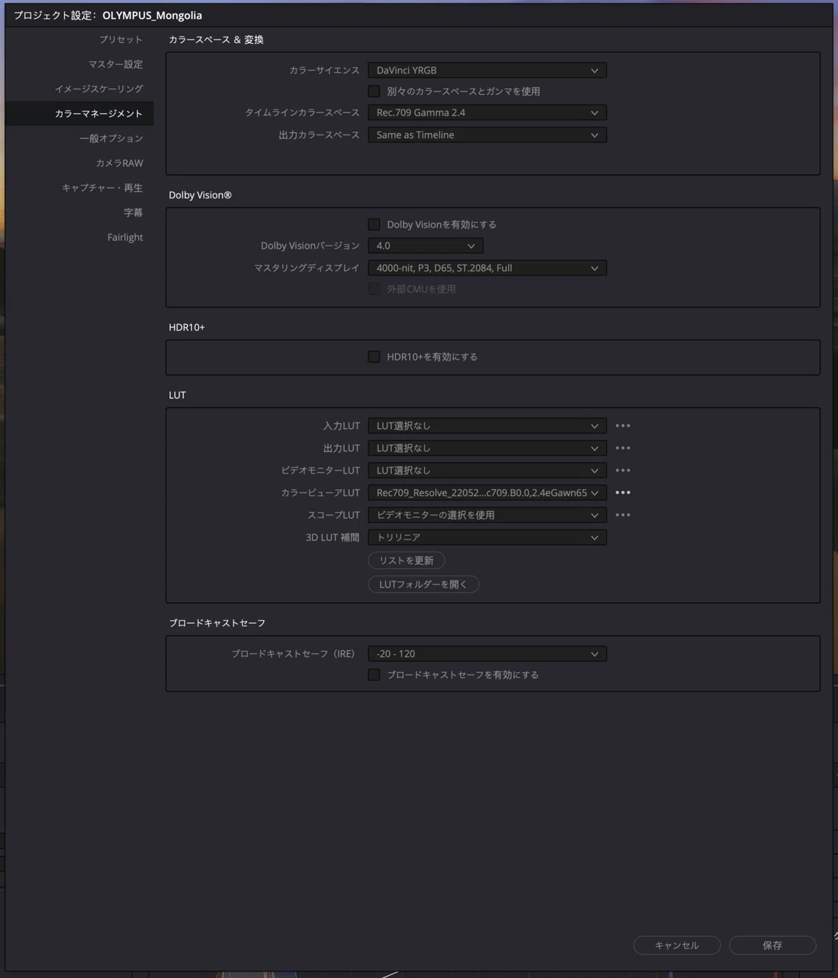Screen dimensions: 838x978
Task: Click リストを更新 button
Action: pos(406,560)
